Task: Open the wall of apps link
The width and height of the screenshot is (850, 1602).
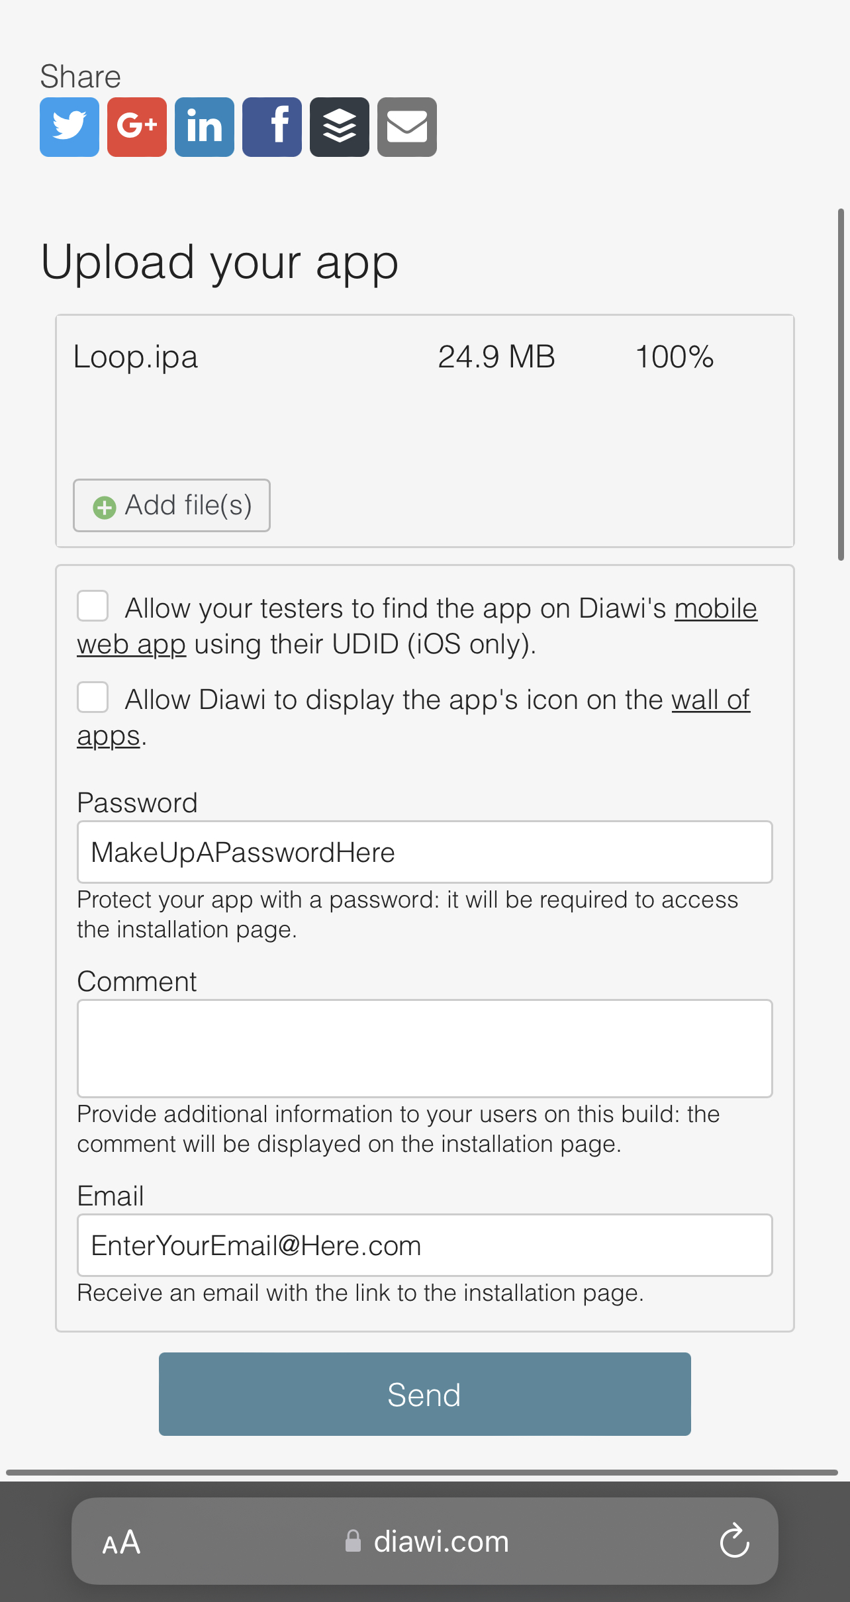Action: (x=414, y=718)
